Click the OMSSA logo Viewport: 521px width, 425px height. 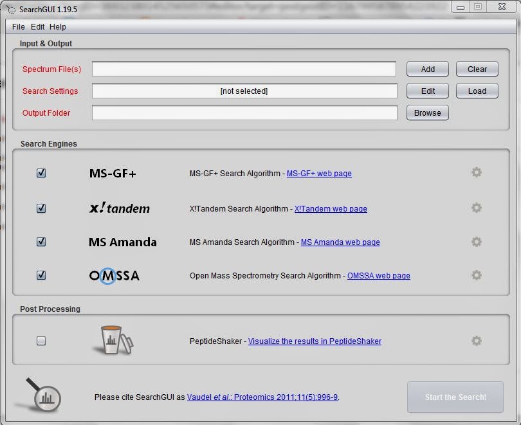114,275
